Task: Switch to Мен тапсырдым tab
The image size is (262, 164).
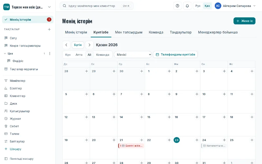Action: click(x=129, y=32)
